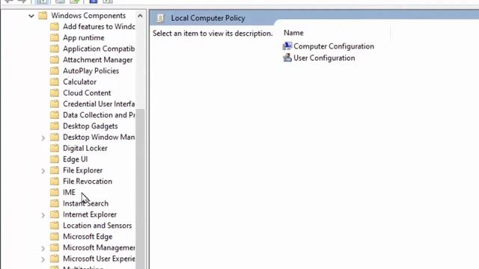Select Add features to Windows item
This screenshot has height=269, width=479.
click(x=99, y=27)
